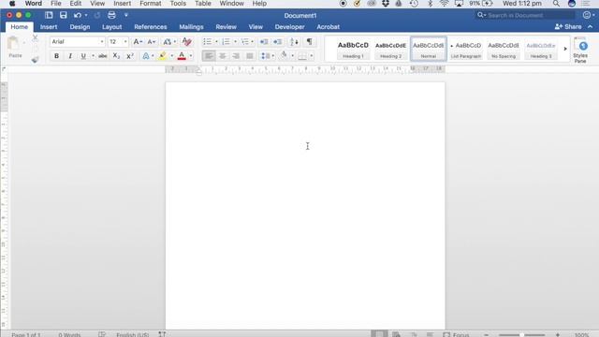Toggle Italic formatting
Image resolution: width=599 pixels, height=337 pixels.
pyautogui.click(x=70, y=56)
